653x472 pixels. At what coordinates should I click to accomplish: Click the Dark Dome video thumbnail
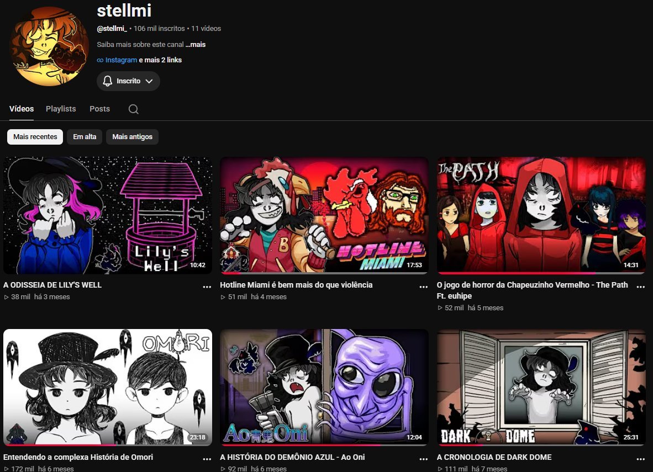541,387
